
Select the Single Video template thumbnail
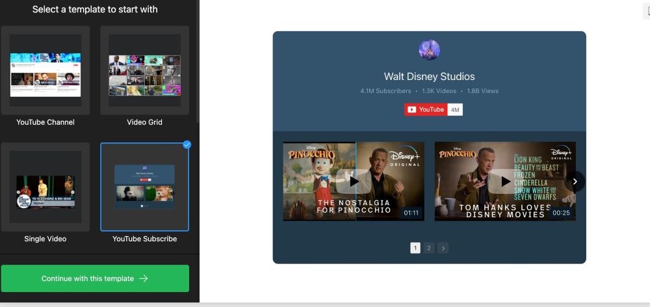tap(45, 187)
